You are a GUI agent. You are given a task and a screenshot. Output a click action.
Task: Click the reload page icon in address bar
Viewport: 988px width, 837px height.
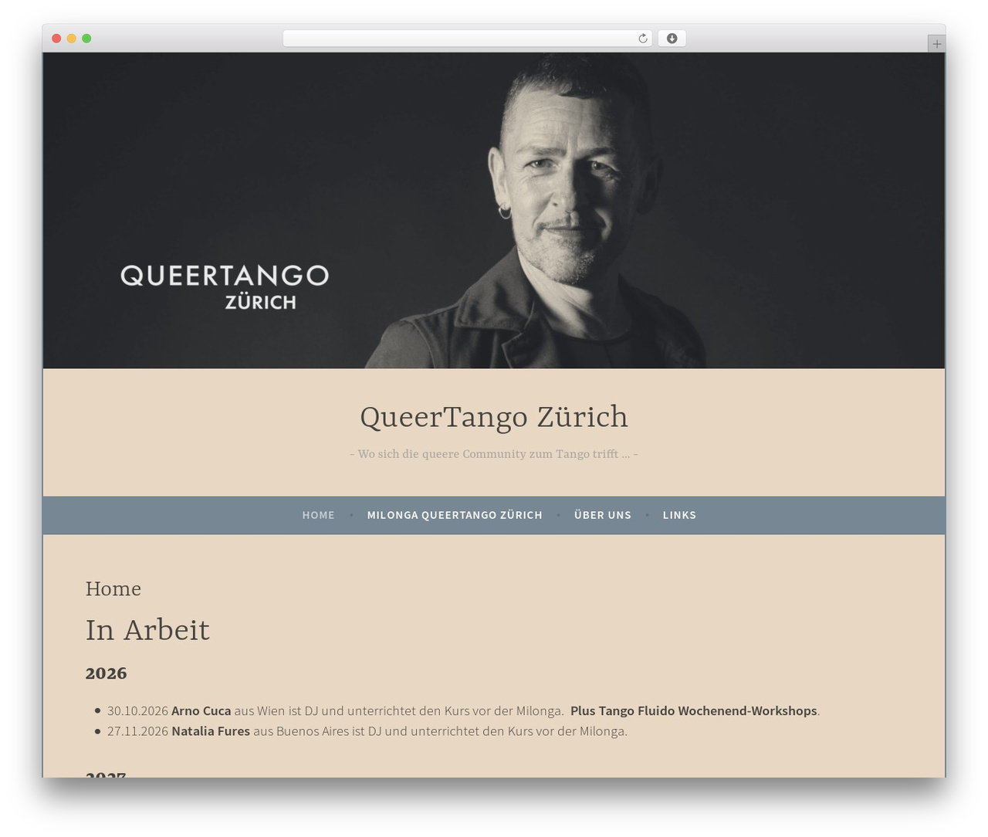click(642, 39)
